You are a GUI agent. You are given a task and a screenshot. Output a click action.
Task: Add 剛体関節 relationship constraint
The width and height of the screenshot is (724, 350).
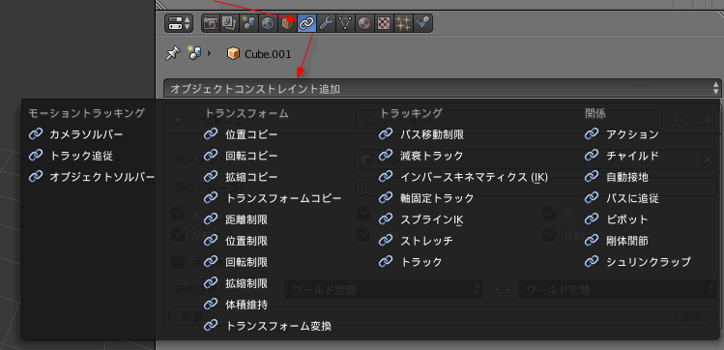[x=617, y=241]
